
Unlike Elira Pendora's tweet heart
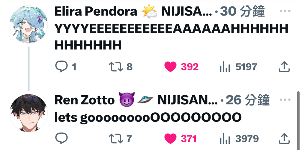(170, 67)
